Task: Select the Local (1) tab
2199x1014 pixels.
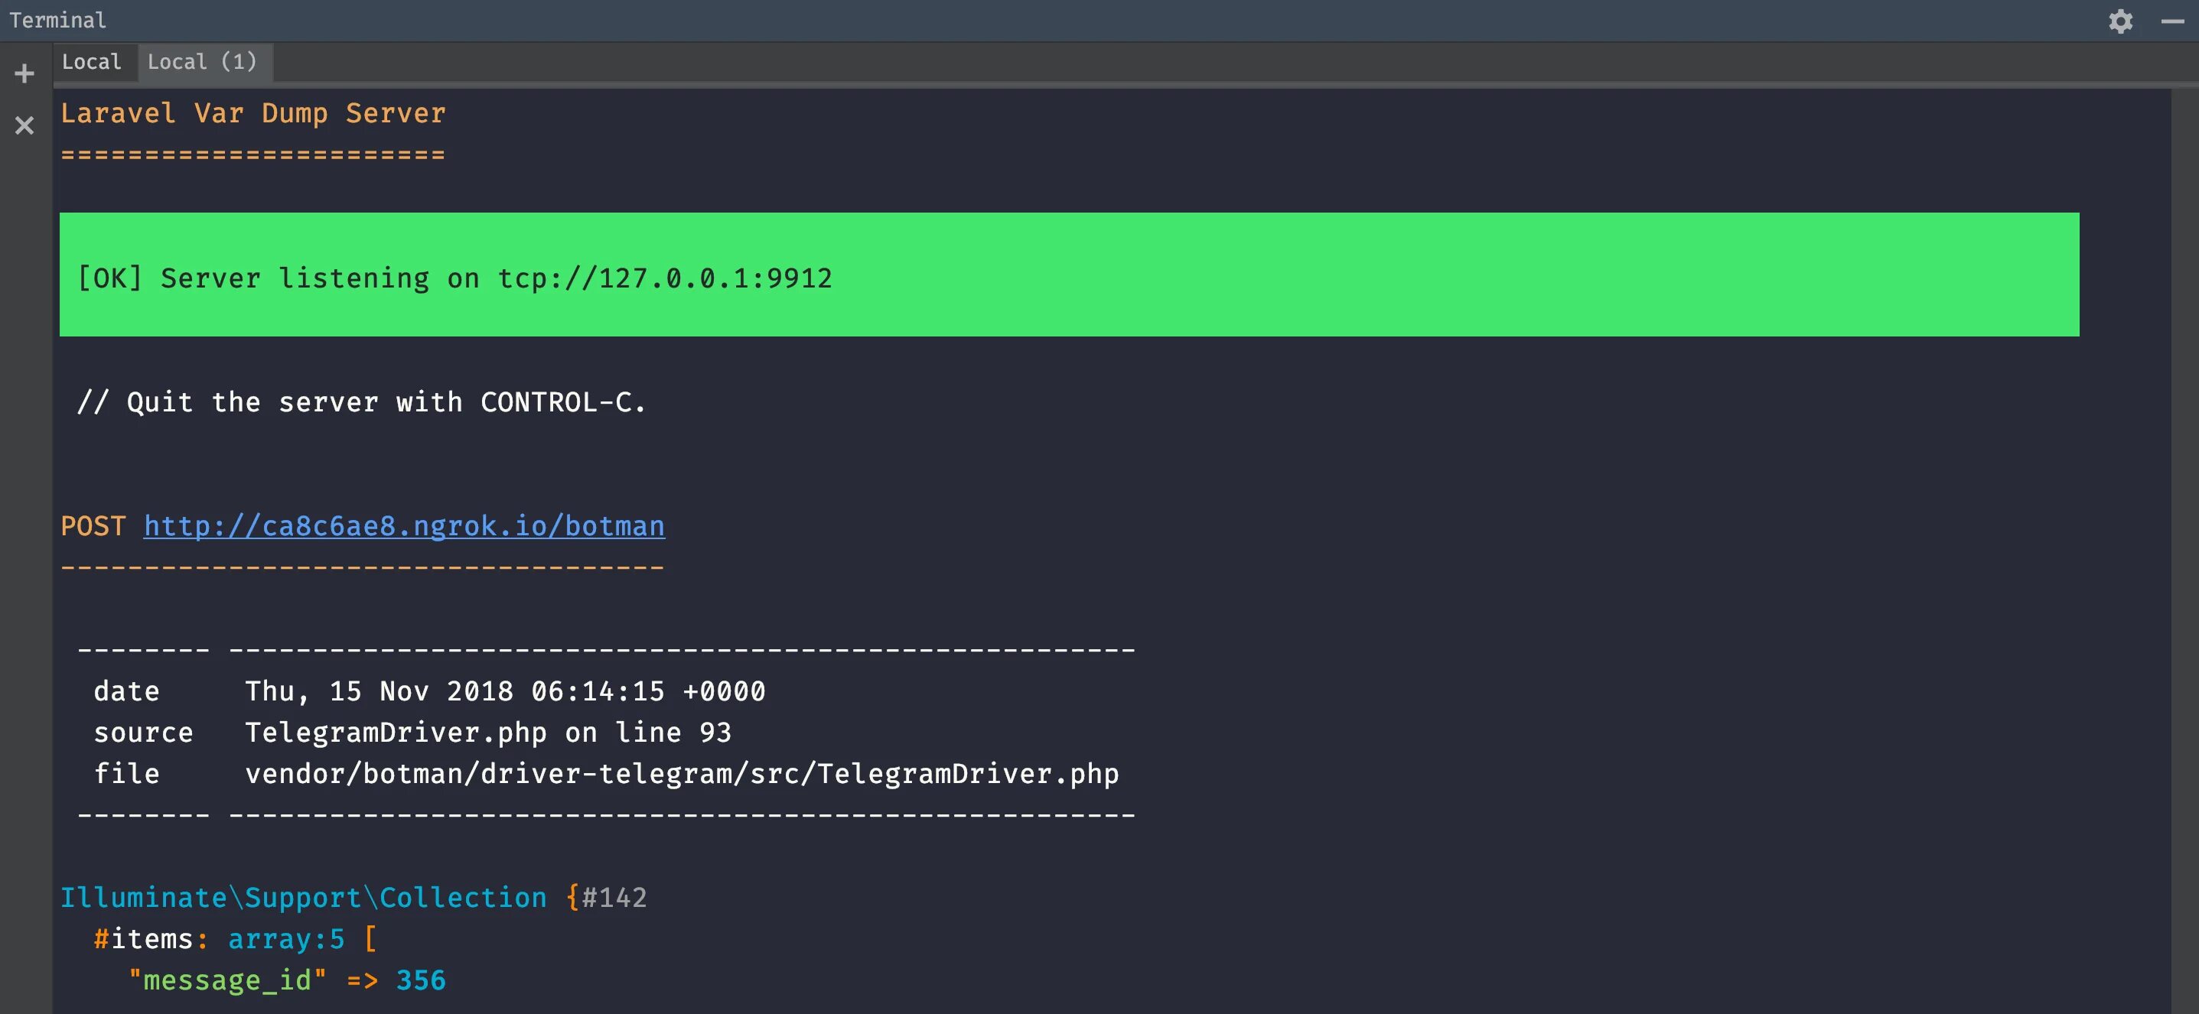Action: [202, 62]
